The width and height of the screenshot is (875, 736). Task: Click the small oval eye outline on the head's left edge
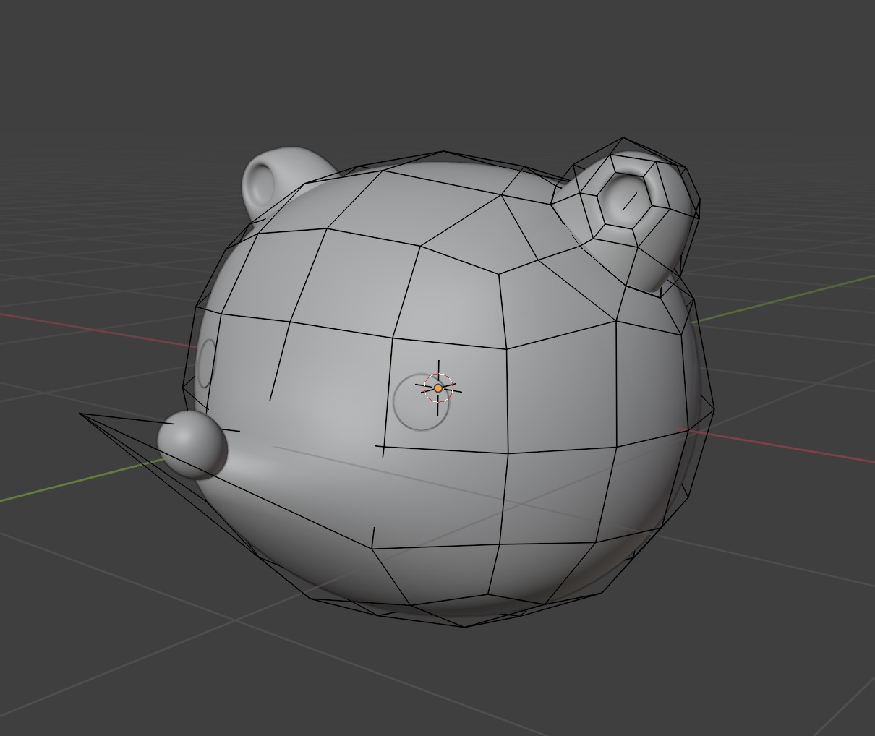[x=207, y=363]
